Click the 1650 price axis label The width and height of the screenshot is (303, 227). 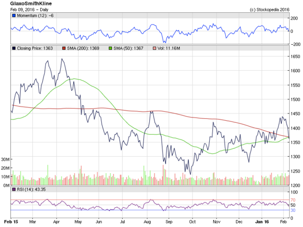(x=296, y=57)
